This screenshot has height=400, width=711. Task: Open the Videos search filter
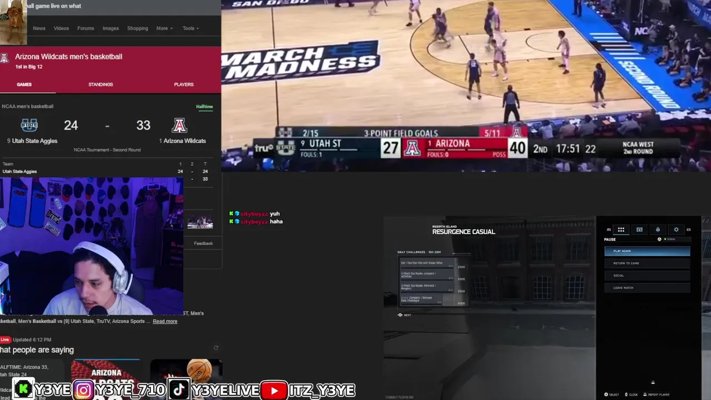pos(61,28)
